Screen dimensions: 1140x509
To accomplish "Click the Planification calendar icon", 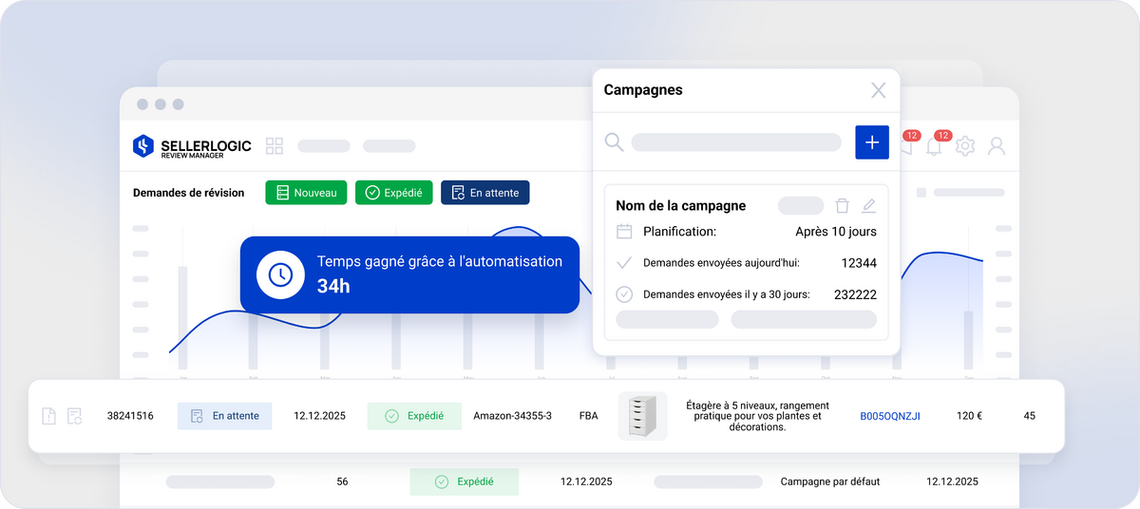I will 624,232.
